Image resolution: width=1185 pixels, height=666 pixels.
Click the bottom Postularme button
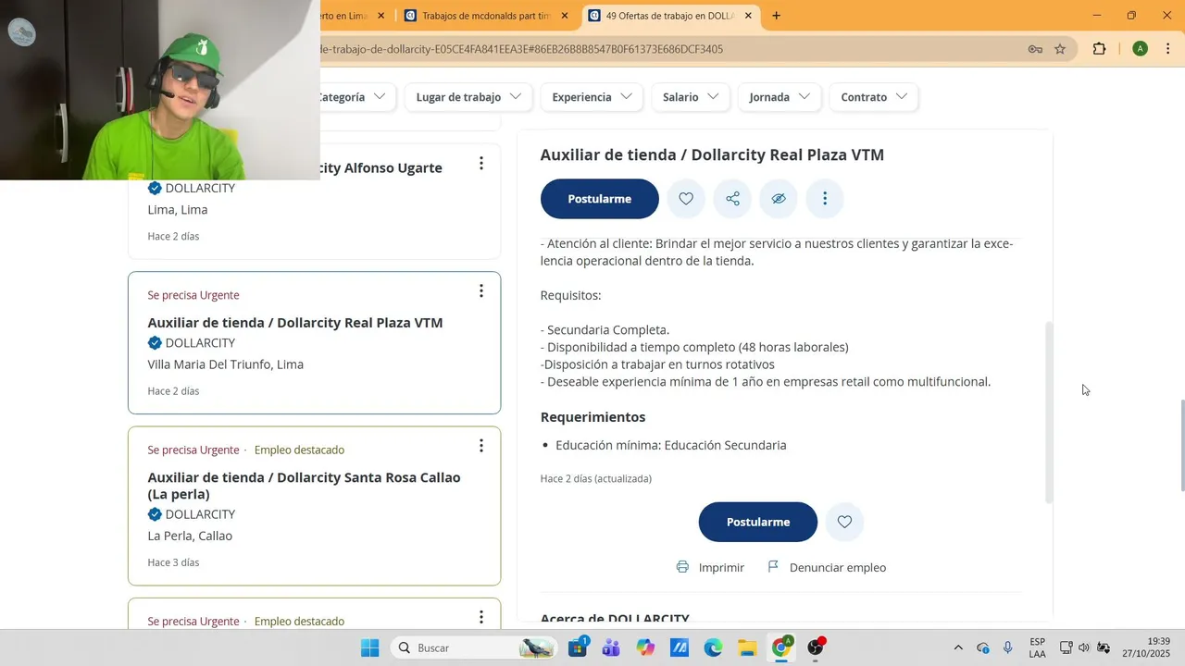[x=758, y=522]
